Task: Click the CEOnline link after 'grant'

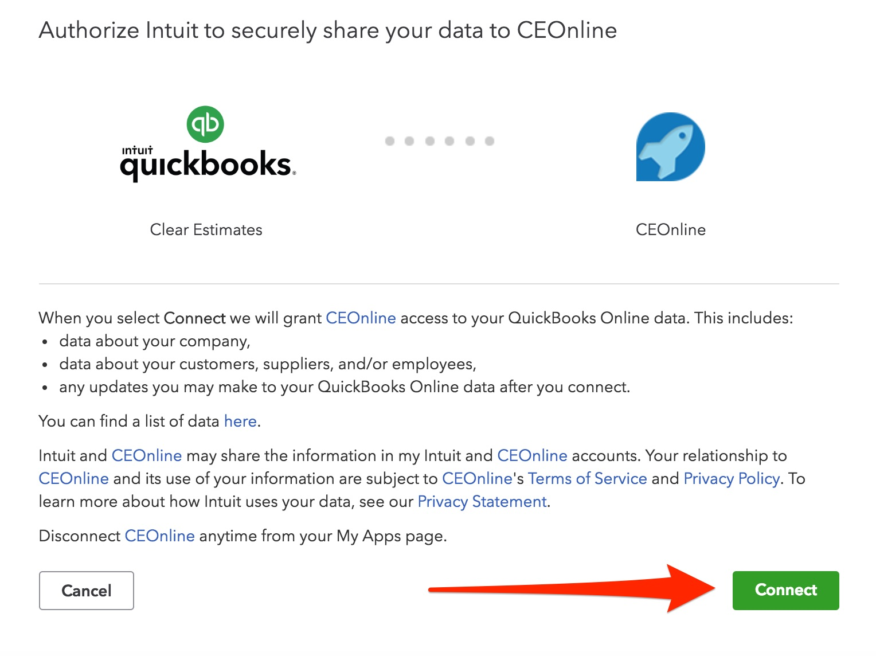Action: (x=360, y=318)
